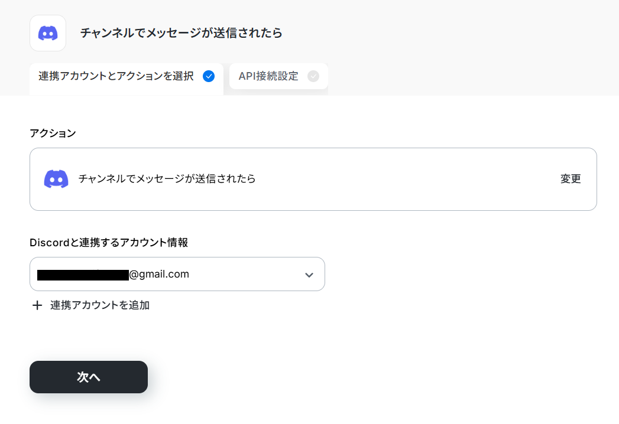Click the Discord icon inside the action box
The width and height of the screenshot is (619, 424).
56,179
